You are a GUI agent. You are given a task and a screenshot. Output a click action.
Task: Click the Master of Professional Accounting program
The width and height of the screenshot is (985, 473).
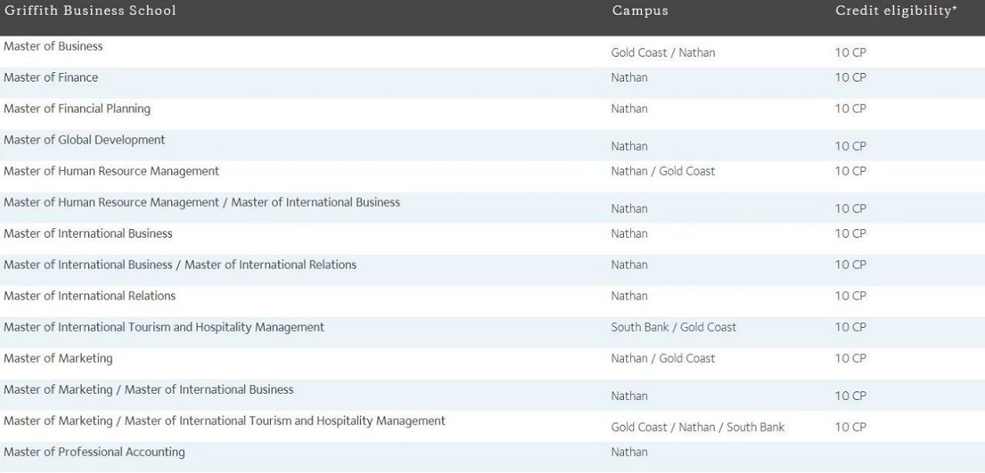pyautogui.click(x=94, y=453)
